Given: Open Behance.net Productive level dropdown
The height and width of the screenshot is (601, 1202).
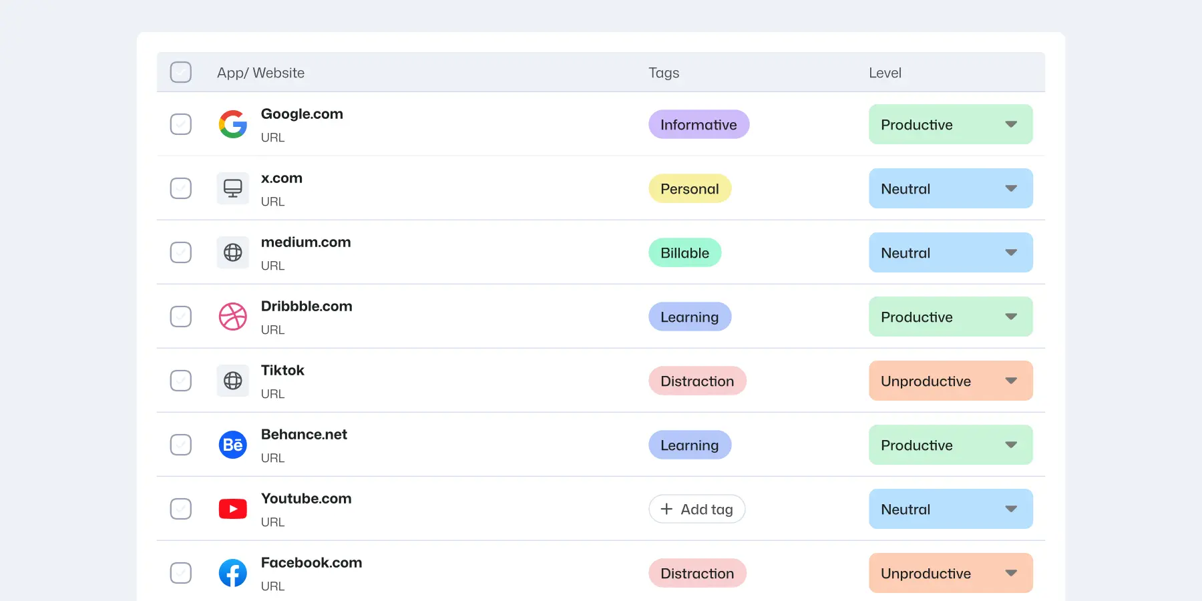Looking at the screenshot, I should click(x=951, y=445).
